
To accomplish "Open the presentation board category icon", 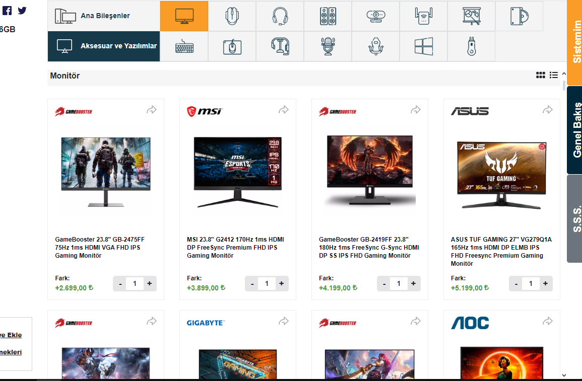I will tap(471, 16).
